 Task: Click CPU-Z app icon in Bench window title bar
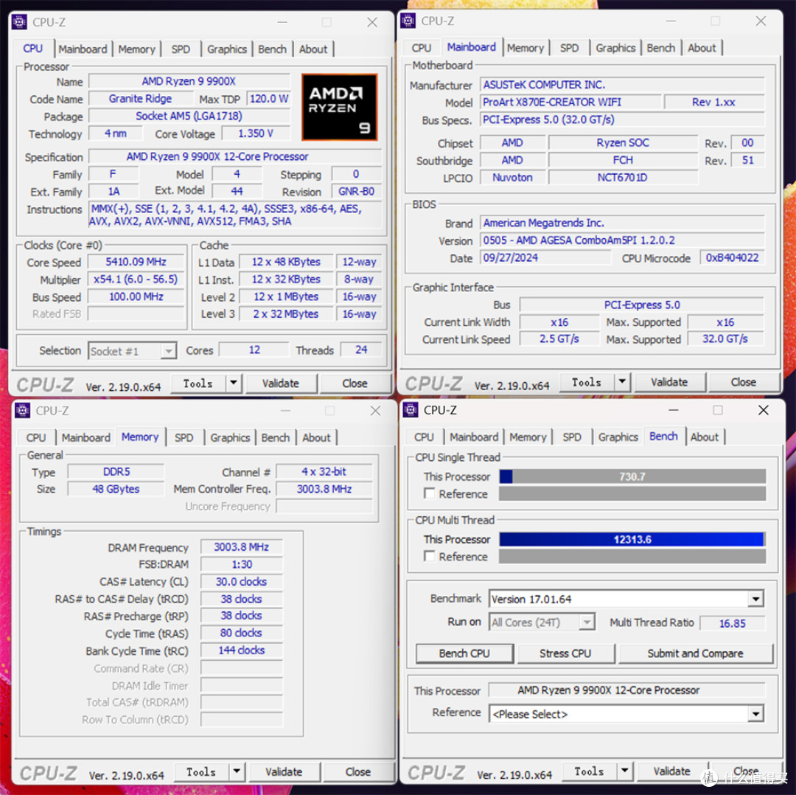(411, 409)
